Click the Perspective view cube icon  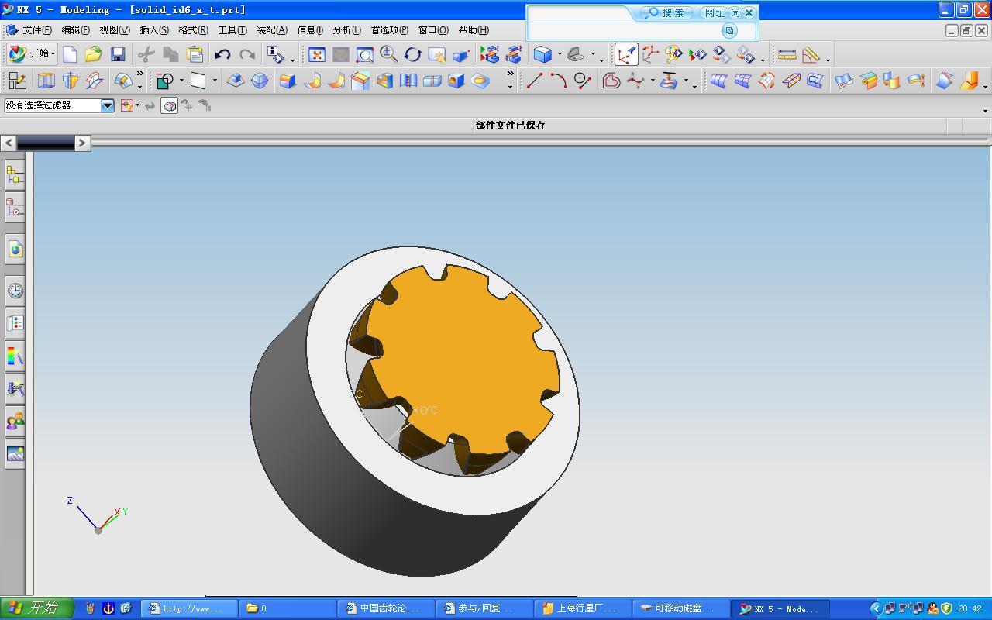pyautogui.click(x=460, y=54)
